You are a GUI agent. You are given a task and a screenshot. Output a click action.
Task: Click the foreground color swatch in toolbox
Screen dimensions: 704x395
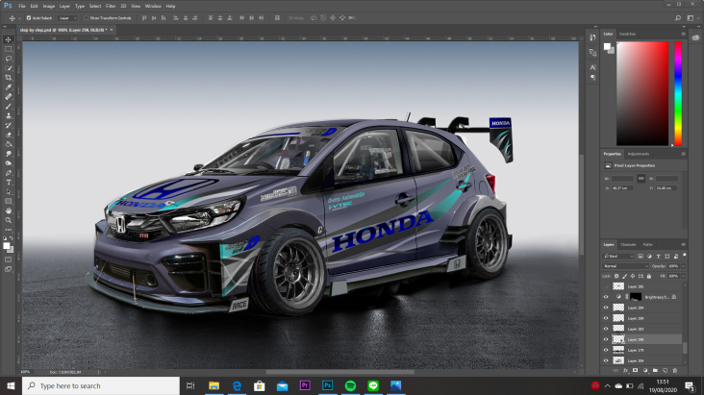(x=7, y=246)
